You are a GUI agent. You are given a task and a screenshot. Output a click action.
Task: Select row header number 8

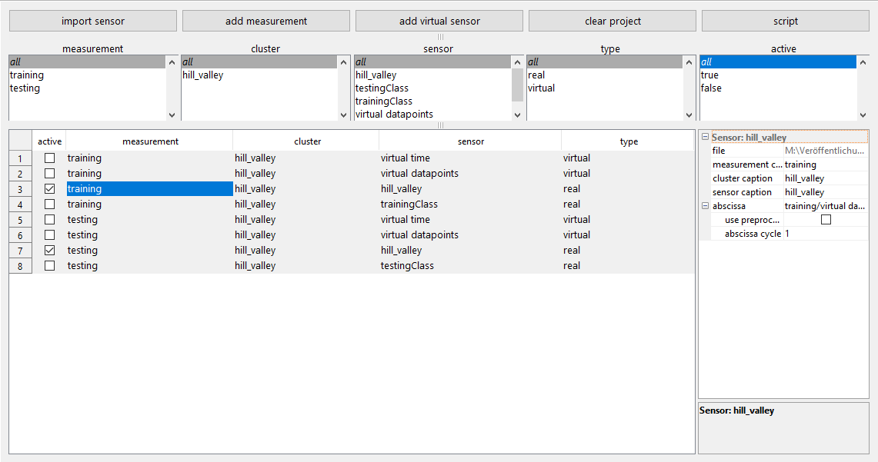tap(20, 266)
